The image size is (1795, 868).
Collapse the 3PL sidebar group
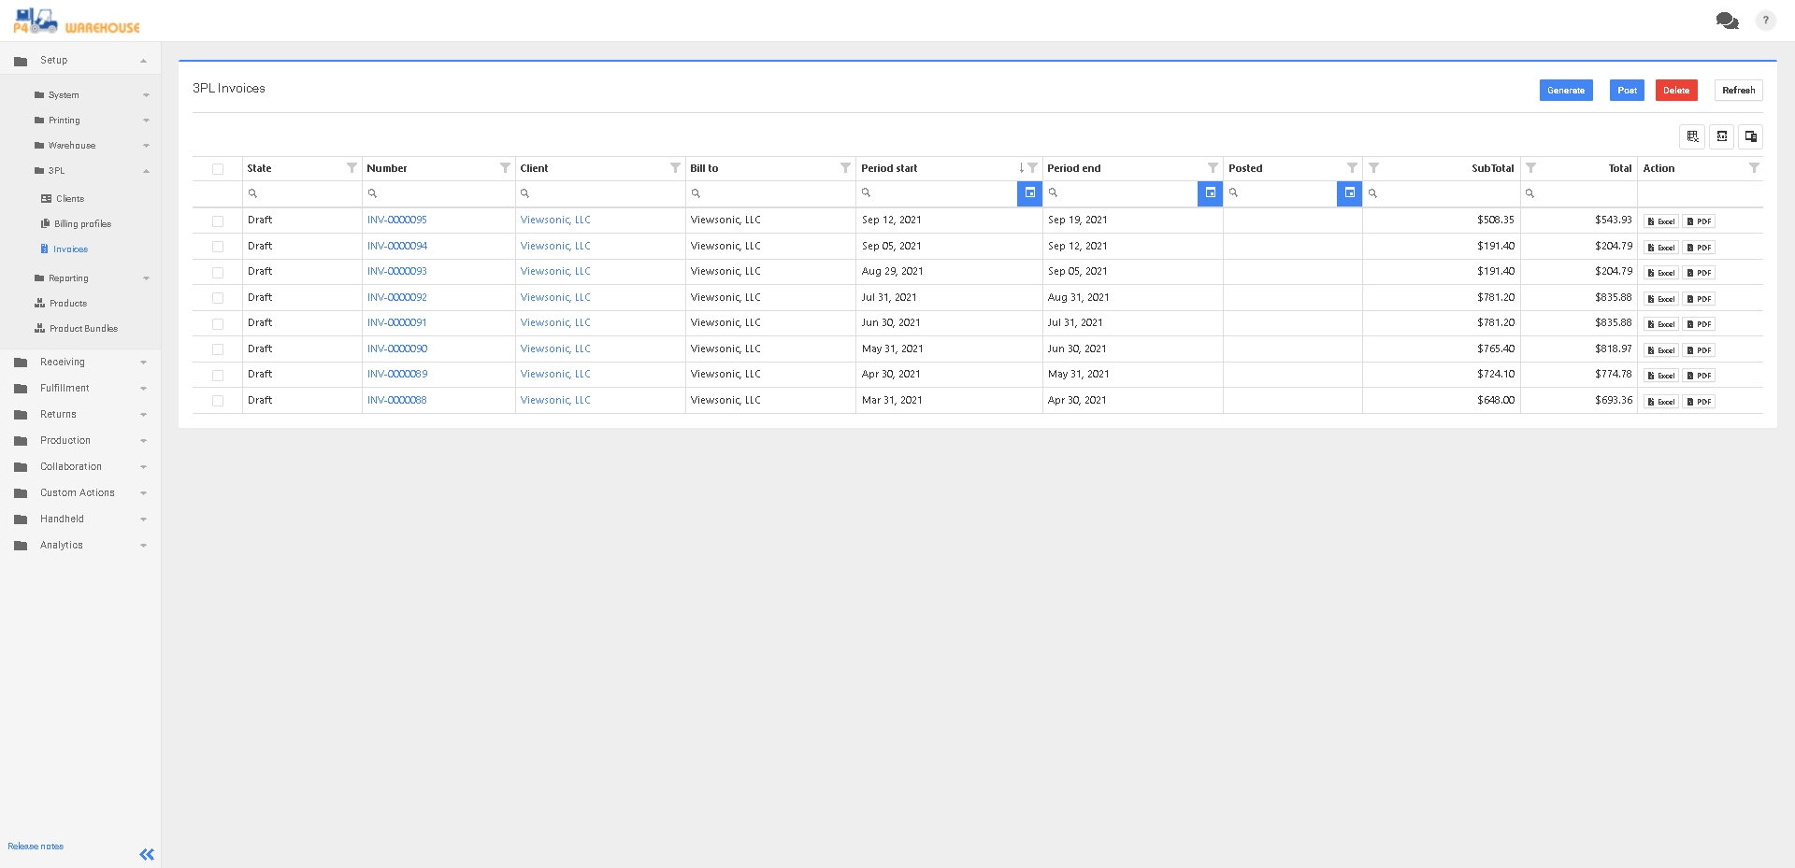(x=146, y=171)
